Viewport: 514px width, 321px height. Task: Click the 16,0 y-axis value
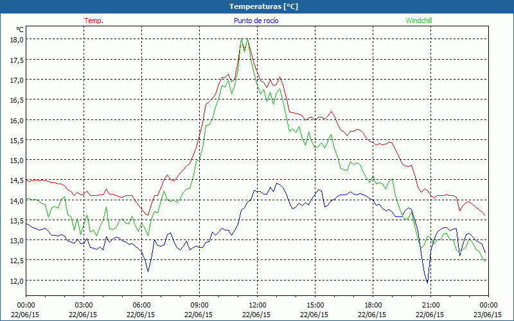coord(17,120)
